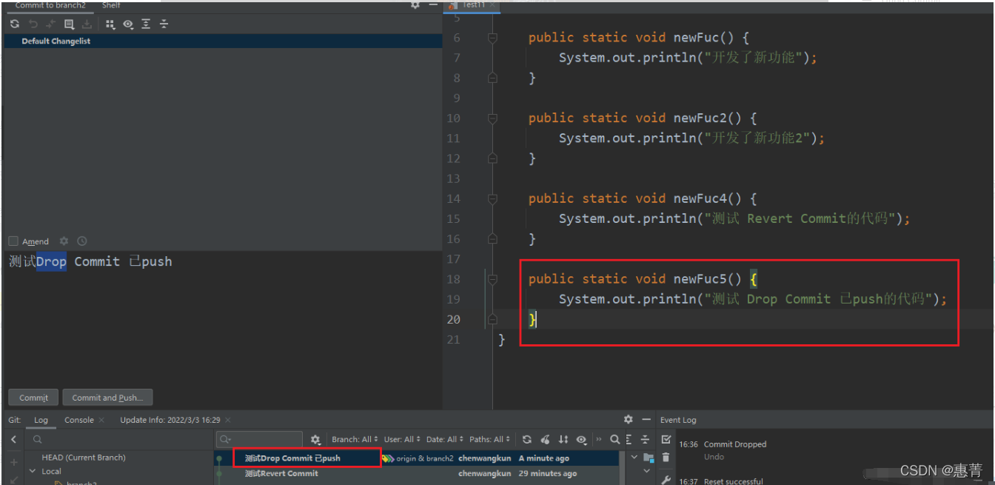This screenshot has width=995, height=485.
Task: Close the Console tab
Action: [101, 420]
